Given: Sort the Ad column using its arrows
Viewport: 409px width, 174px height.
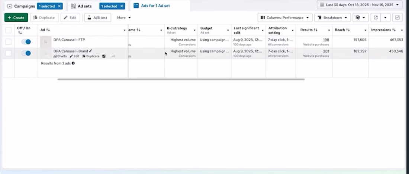Looking at the screenshot, I should (48, 30).
